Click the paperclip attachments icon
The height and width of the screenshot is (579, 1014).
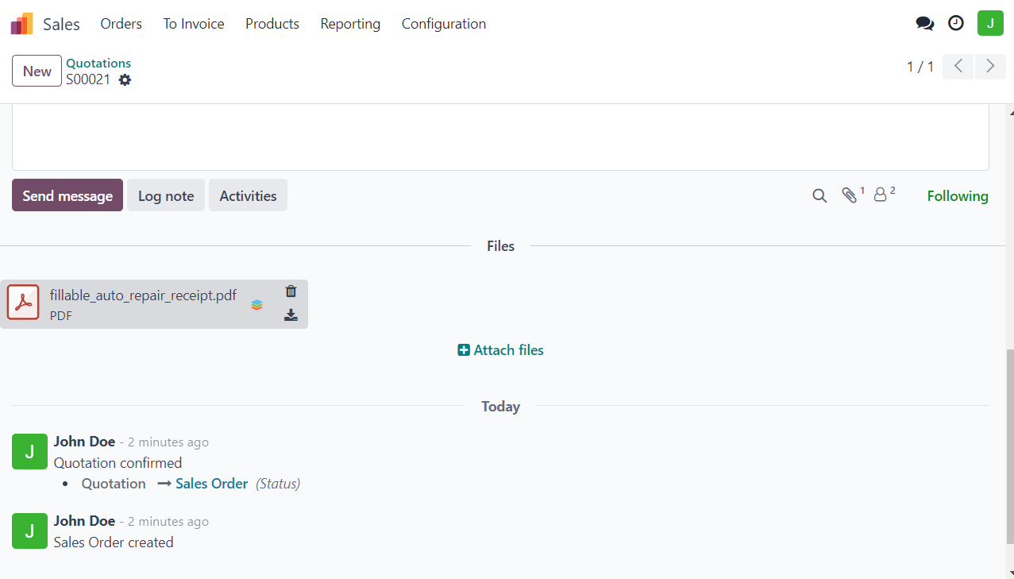click(850, 195)
